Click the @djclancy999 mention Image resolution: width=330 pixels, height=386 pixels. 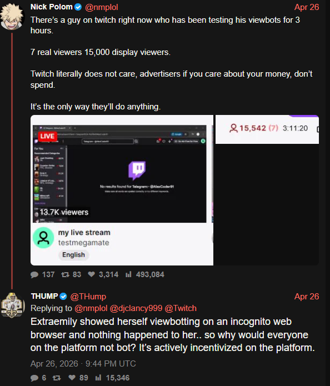[136, 308]
